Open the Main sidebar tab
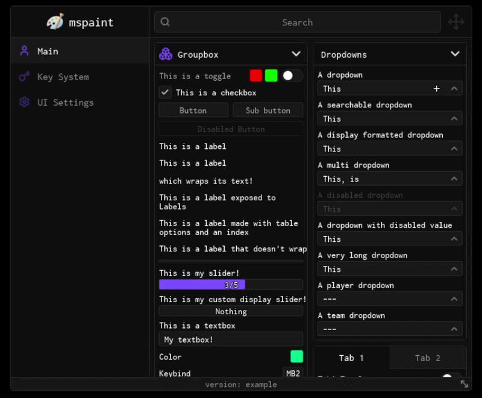The image size is (482, 398). (80, 51)
